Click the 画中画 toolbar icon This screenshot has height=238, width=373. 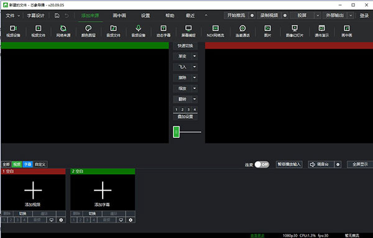[x=347, y=31]
